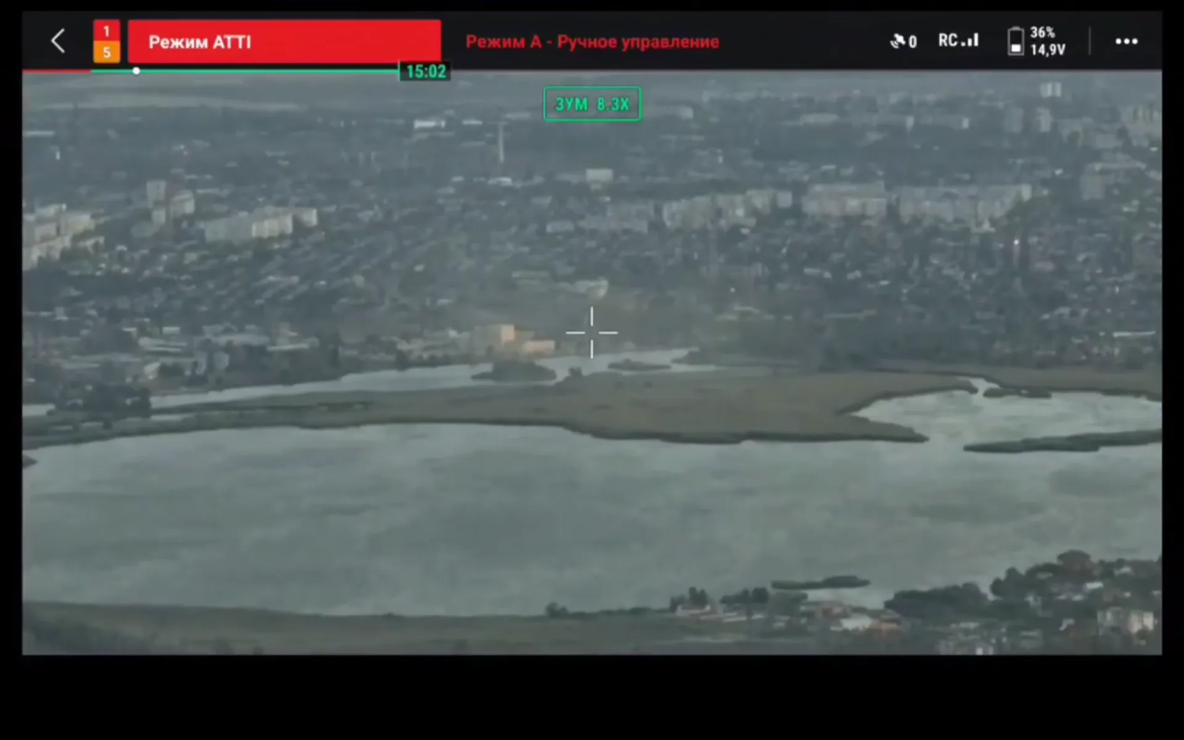This screenshot has width=1184, height=740.
Task: Open the GPS satellite status icon
Action: click(x=898, y=41)
